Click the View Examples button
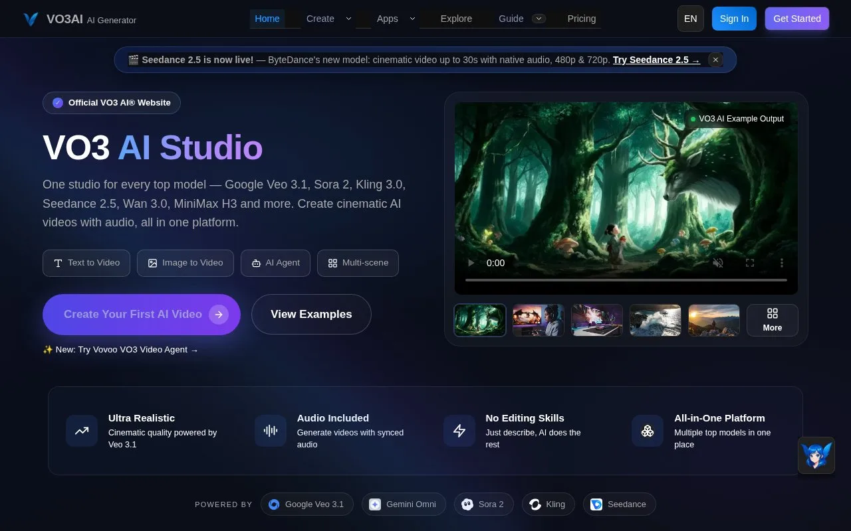Viewport: 851px width, 531px height. [311, 314]
